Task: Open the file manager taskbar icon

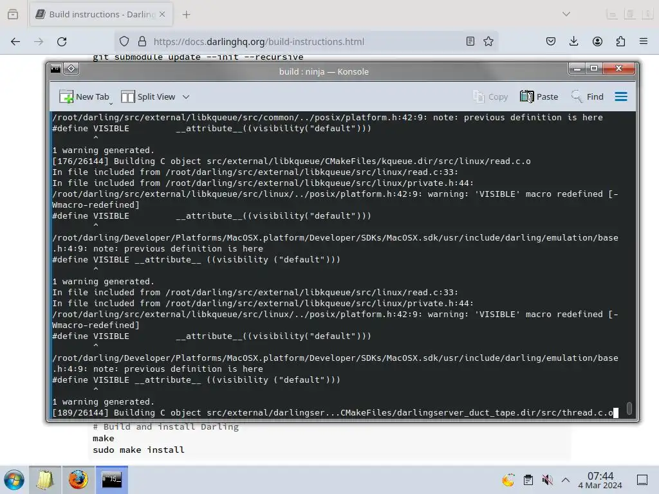Action: [45, 480]
